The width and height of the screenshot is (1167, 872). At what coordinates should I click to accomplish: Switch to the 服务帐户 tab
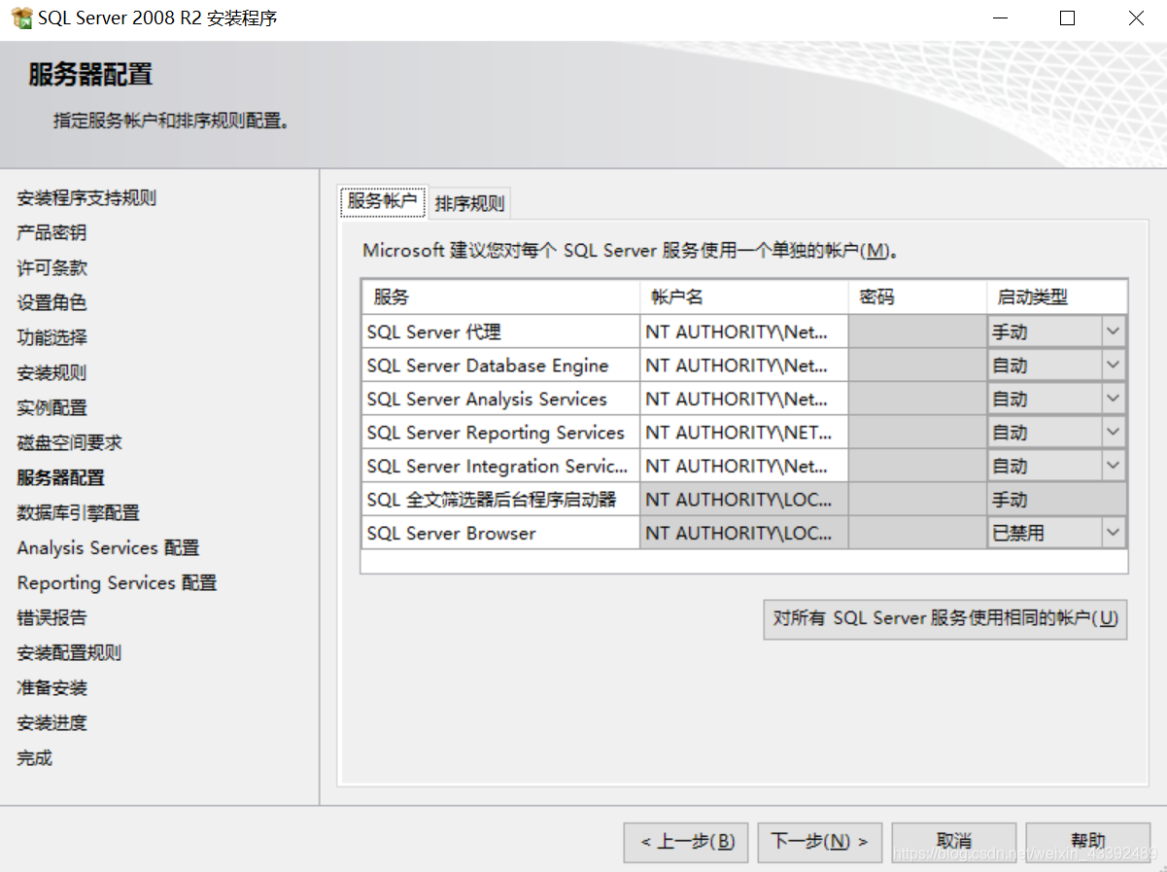pos(383,201)
